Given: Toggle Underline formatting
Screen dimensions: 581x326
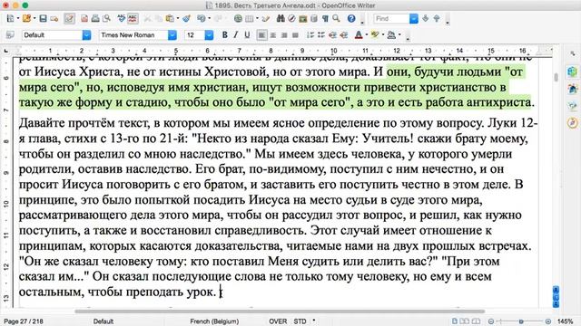Looking at the screenshot, I should (247, 35).
